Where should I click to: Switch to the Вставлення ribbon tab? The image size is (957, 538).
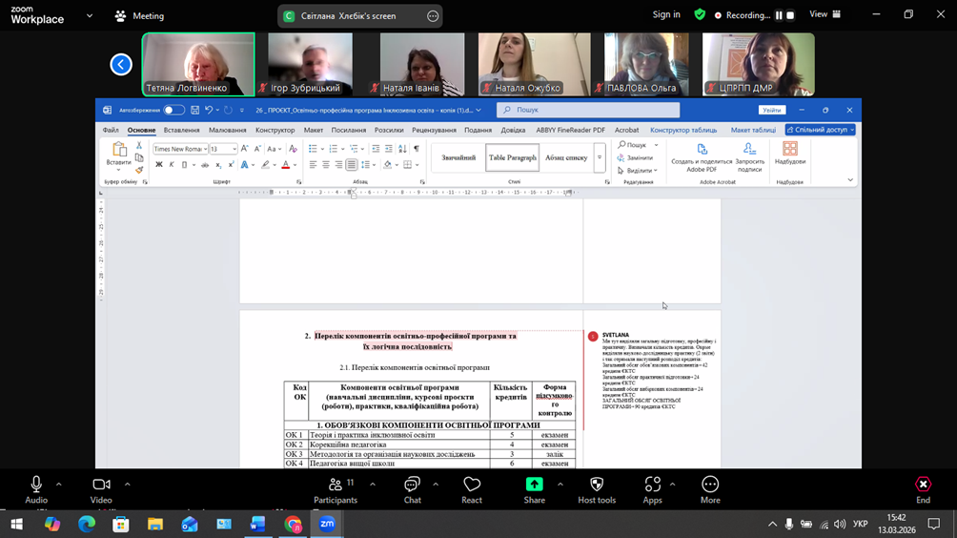181,130
